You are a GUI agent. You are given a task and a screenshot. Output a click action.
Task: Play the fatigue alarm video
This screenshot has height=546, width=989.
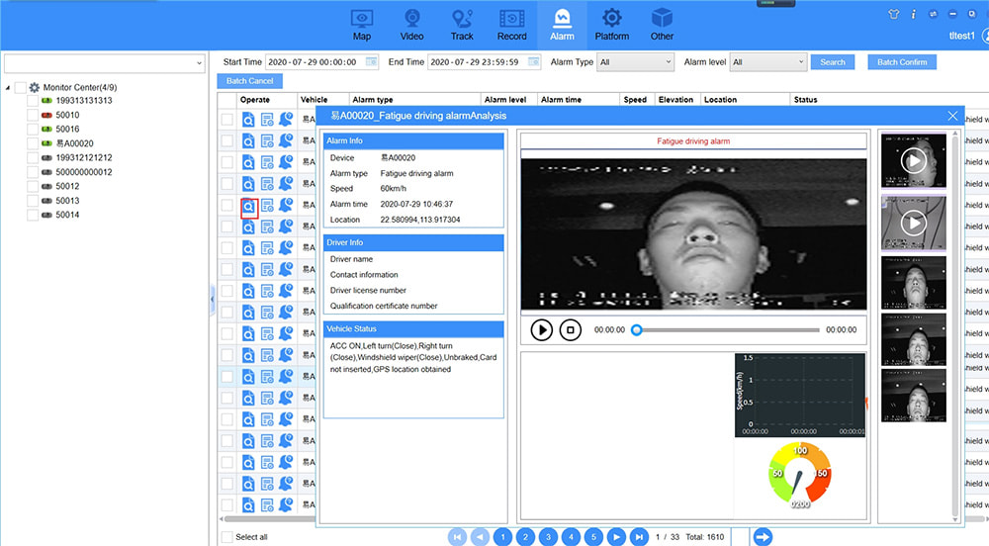(x=541, y=329)
